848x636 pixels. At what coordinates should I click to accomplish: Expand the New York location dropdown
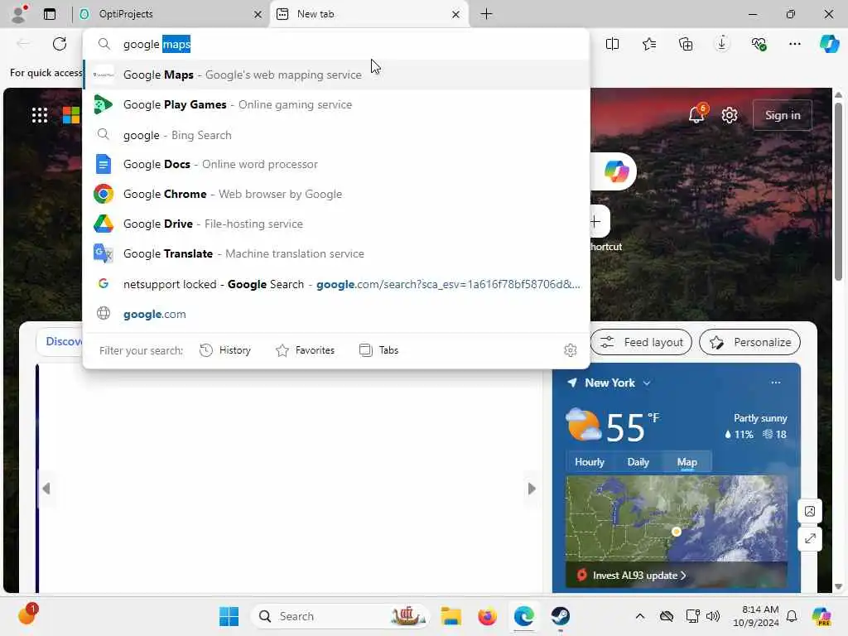[x=647, y=383]
